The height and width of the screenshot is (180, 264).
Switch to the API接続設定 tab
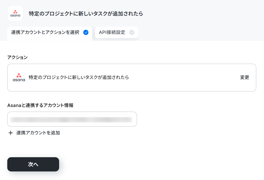[x=116, y=32]
